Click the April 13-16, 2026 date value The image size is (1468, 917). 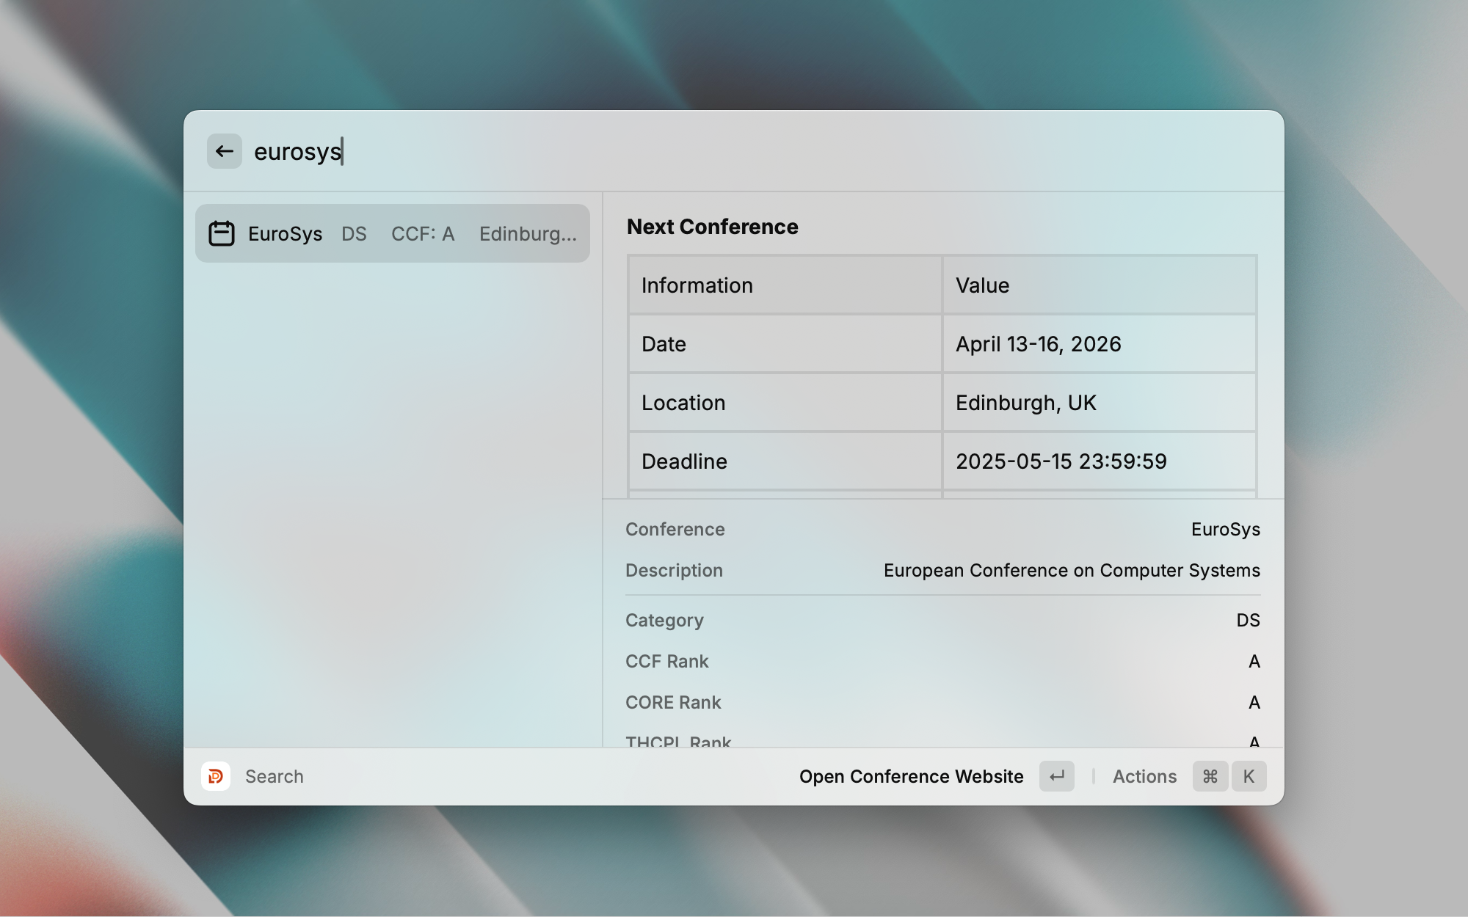[x=1038, y=344]
